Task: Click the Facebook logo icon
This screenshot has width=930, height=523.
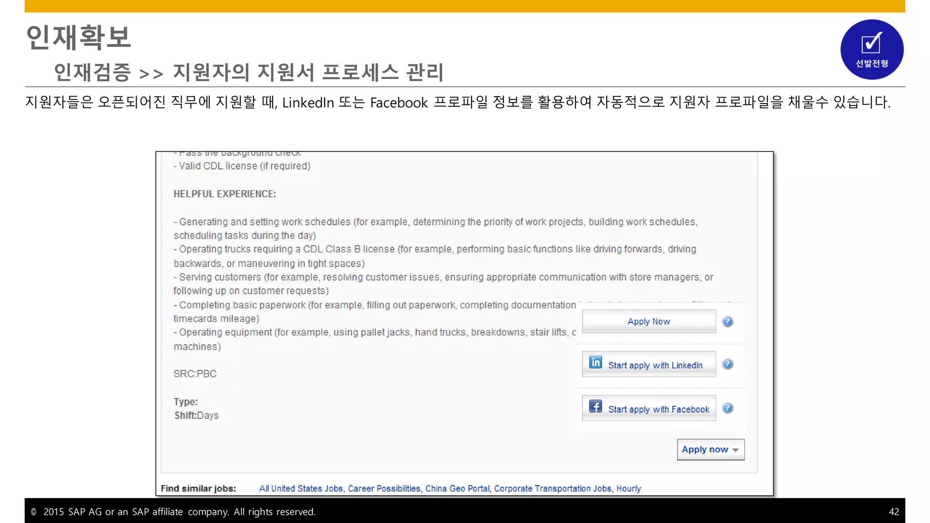Action: click(x=595, y=406)
